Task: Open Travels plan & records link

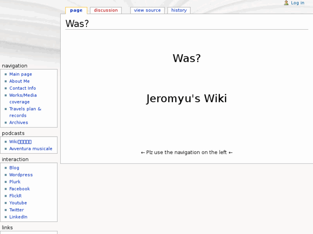Action: [25, 112]
